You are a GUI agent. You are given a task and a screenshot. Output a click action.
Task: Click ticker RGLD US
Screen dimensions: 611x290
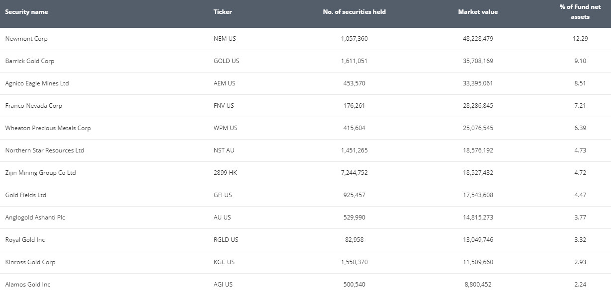click(226, 240)
